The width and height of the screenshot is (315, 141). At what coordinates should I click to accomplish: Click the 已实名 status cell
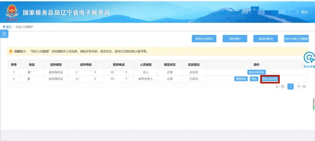tap(194, 79)
